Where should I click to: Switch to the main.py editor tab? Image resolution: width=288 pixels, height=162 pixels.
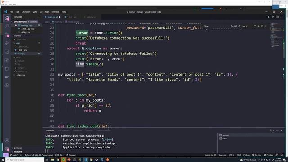[53, 17]
